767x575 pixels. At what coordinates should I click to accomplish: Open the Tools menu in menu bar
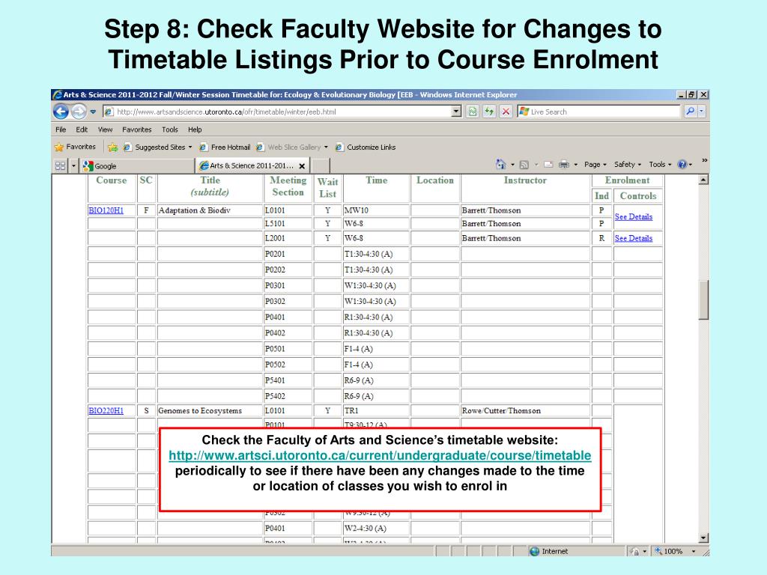[x=170, y=130]
